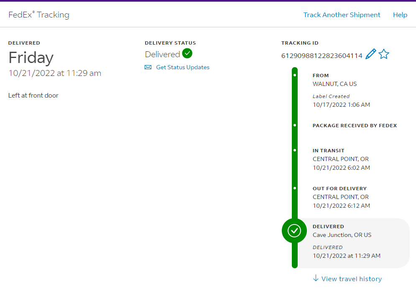Click the Delivered Cave Junction, OR US entry
The image size is (416, 292).
[x=342, y=235]
